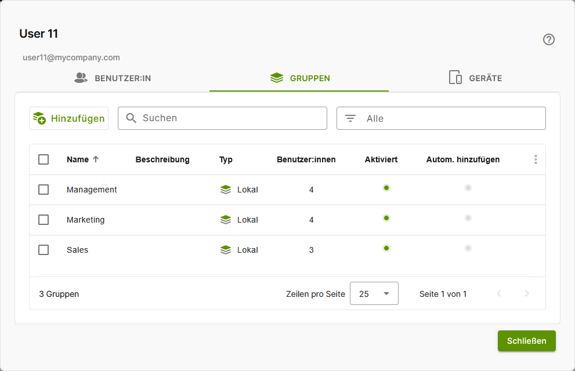Click the Marketing group name
This screenshot has height=371, width=575.
85,220
